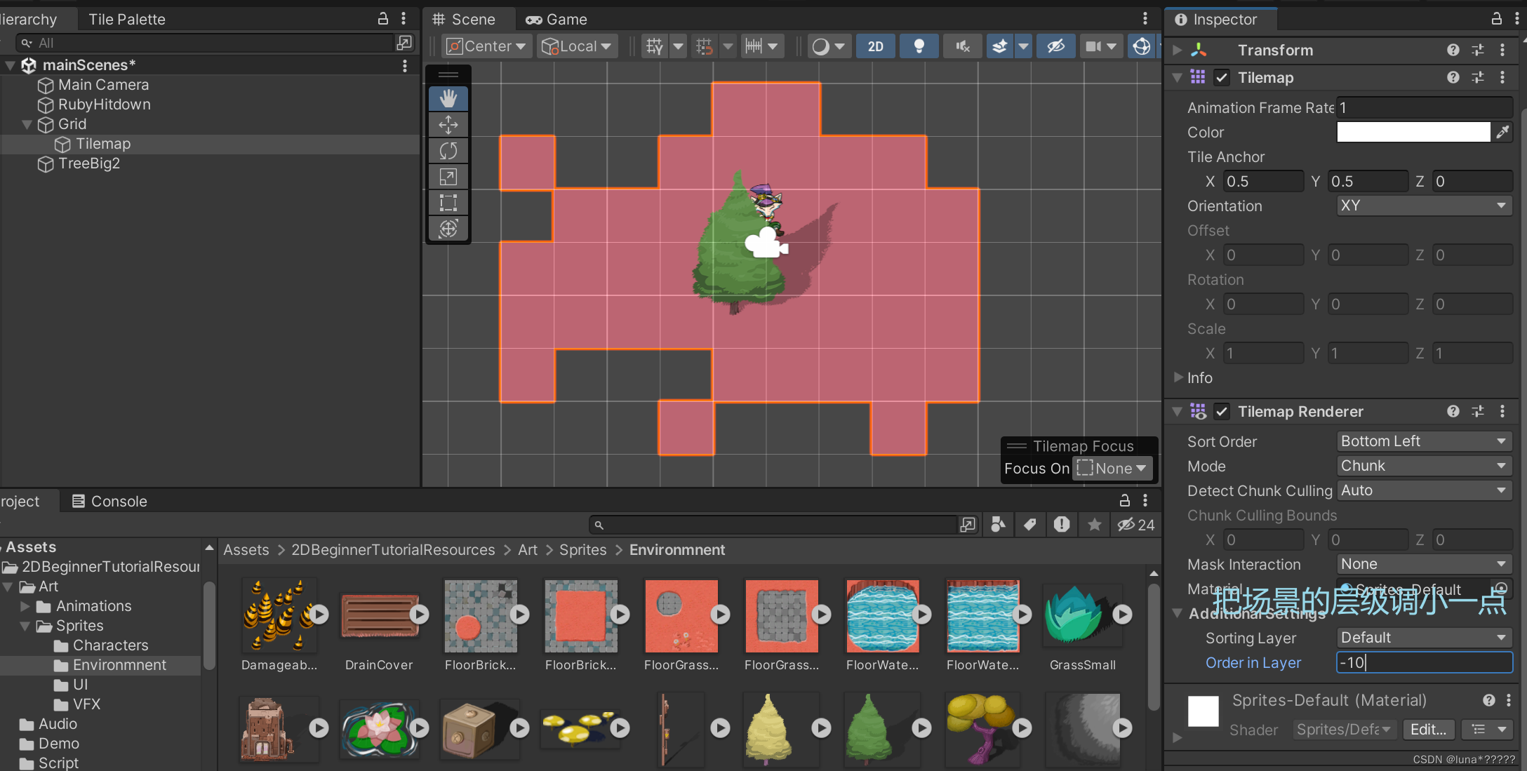The width and height of the screenshot is (1527, 771).
Task: Click the Animation Frame Rate field
Action: pos(1424,107)
